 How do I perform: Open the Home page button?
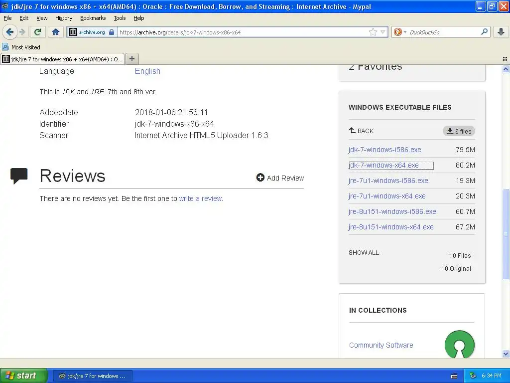pyautogui.click(x=56, y=32)
